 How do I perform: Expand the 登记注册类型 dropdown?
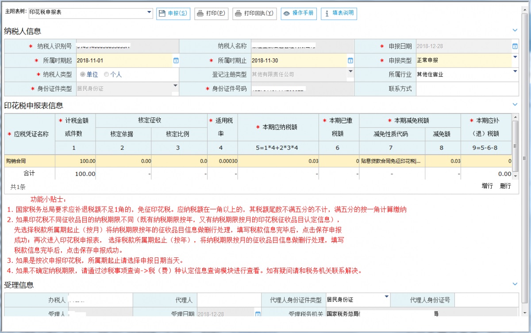(350, 71)
